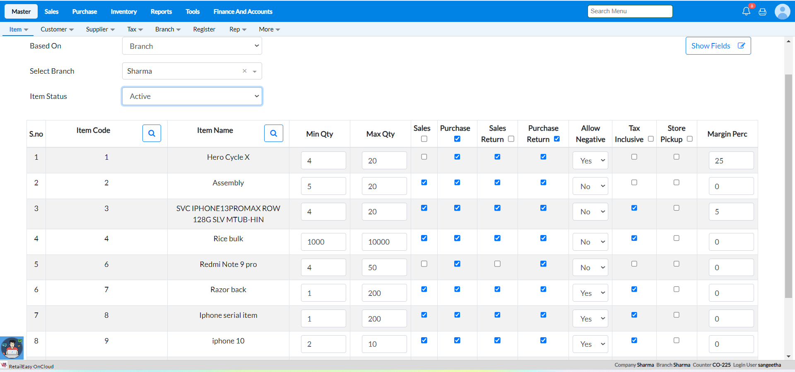Click the Search Menu input field

point(629,11)
